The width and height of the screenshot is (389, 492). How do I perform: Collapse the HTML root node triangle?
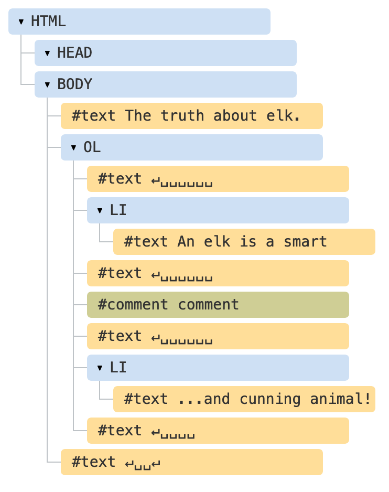tap(21, 22)
